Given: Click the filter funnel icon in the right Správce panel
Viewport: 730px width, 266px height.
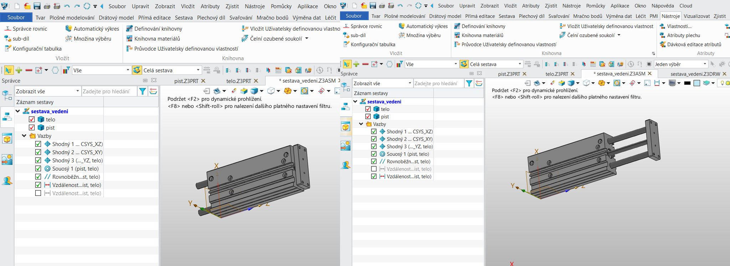Looking at the screenshot, I should pos(469,83).
